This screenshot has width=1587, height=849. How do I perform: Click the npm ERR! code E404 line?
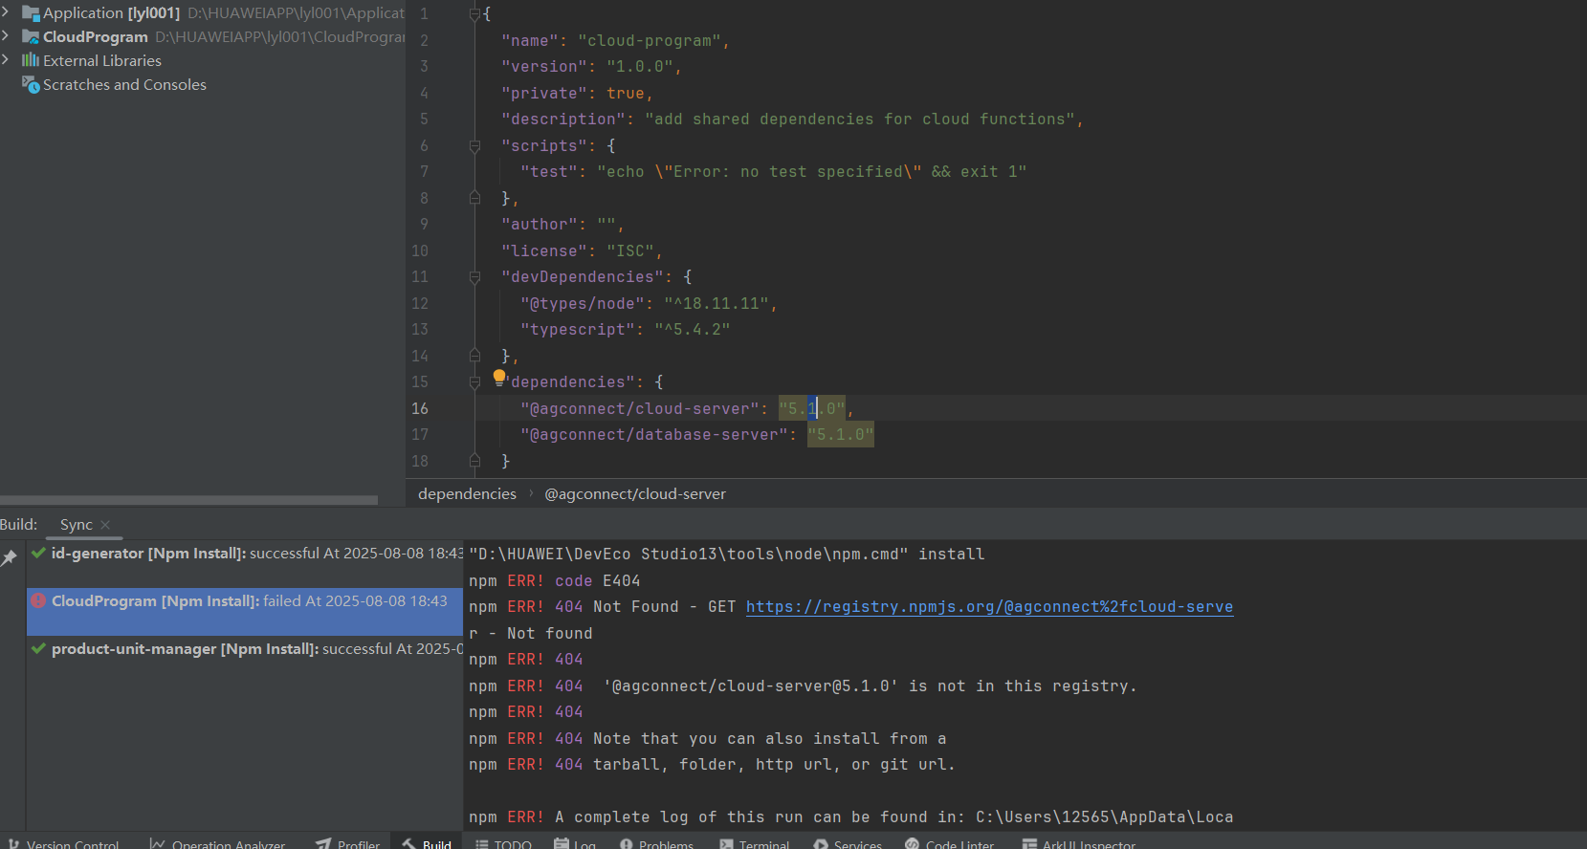[555, 581]
